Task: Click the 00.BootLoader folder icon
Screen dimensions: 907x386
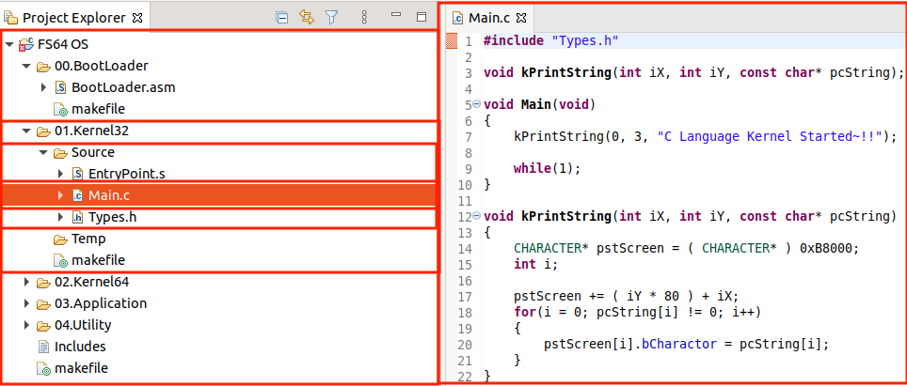Action: point(42,66)
